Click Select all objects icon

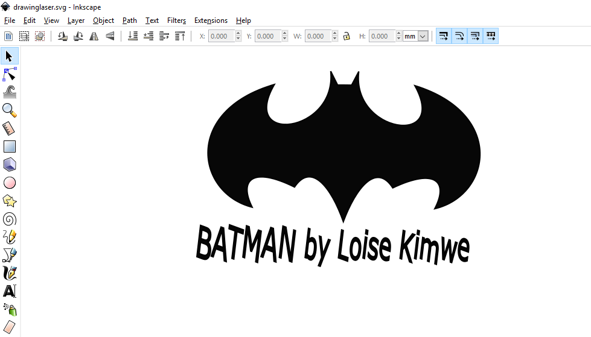click(x=8, y=36)
